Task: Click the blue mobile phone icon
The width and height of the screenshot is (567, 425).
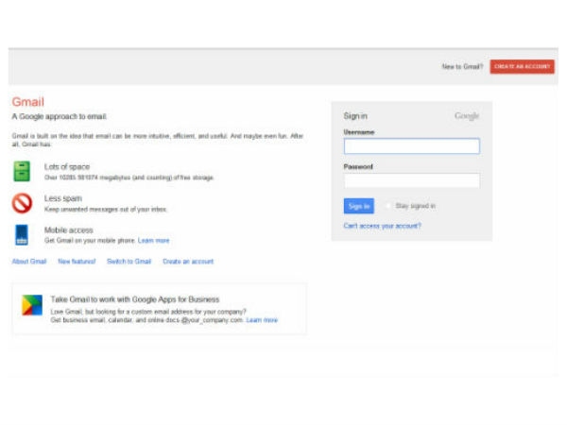Action: (x=22, y=235)
